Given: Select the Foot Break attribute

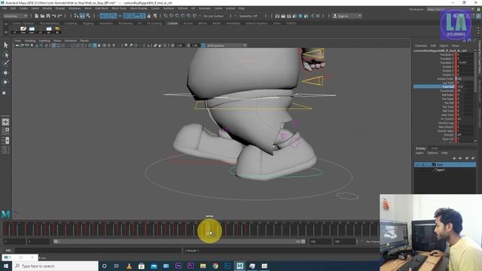Looking at the screenshot, I should [447, 90].
